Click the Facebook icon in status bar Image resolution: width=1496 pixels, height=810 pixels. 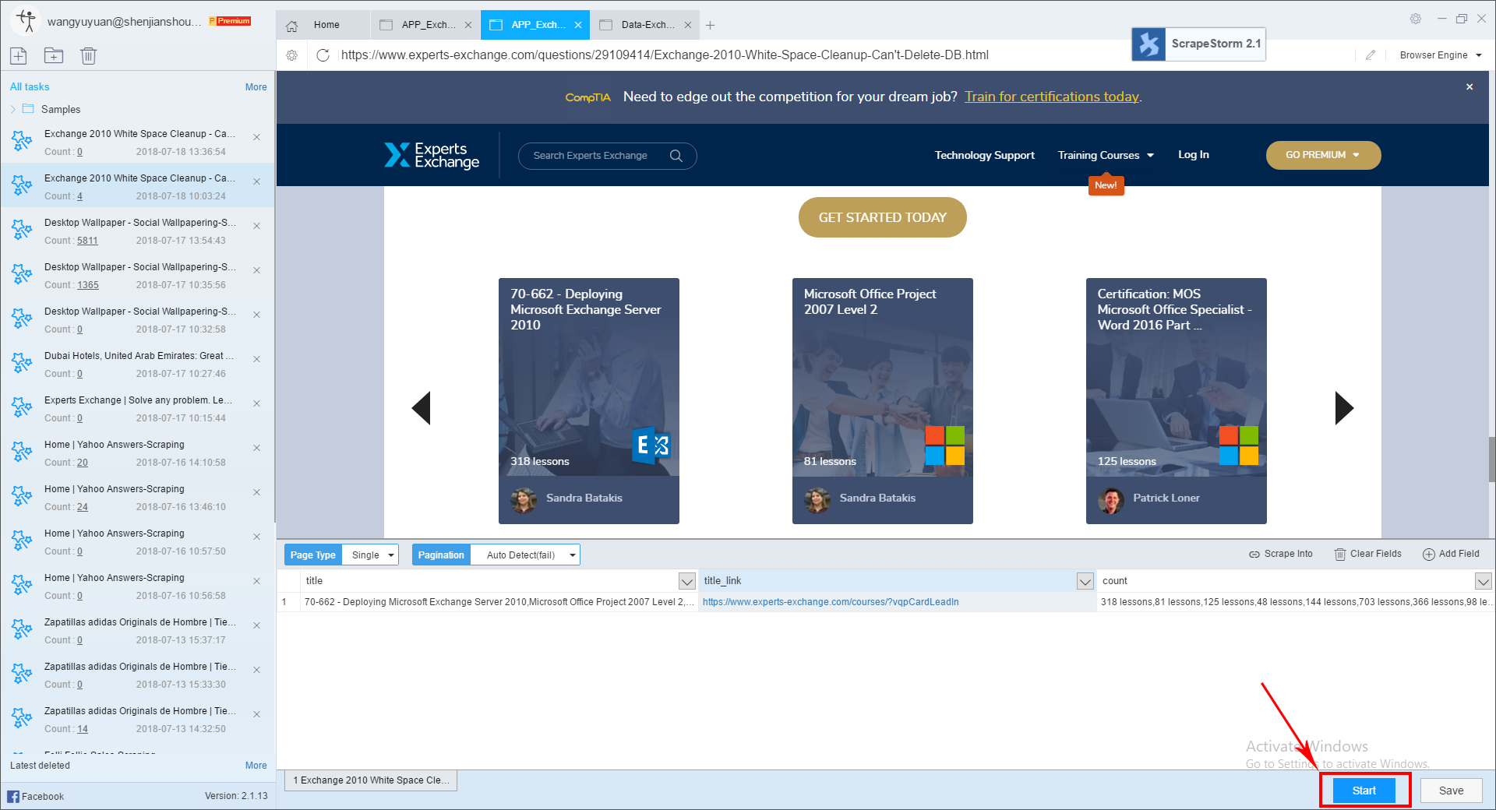coord(13,796)
